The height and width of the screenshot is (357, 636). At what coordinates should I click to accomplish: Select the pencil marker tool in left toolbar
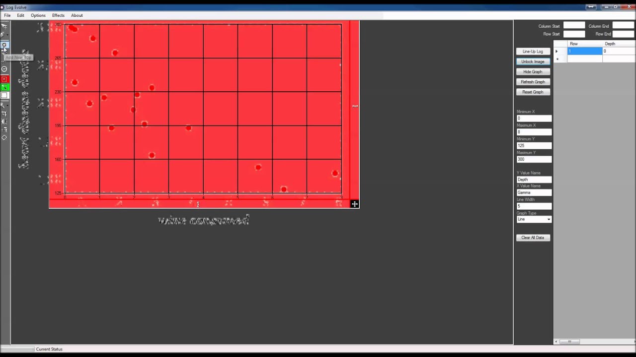pos(3,35)
